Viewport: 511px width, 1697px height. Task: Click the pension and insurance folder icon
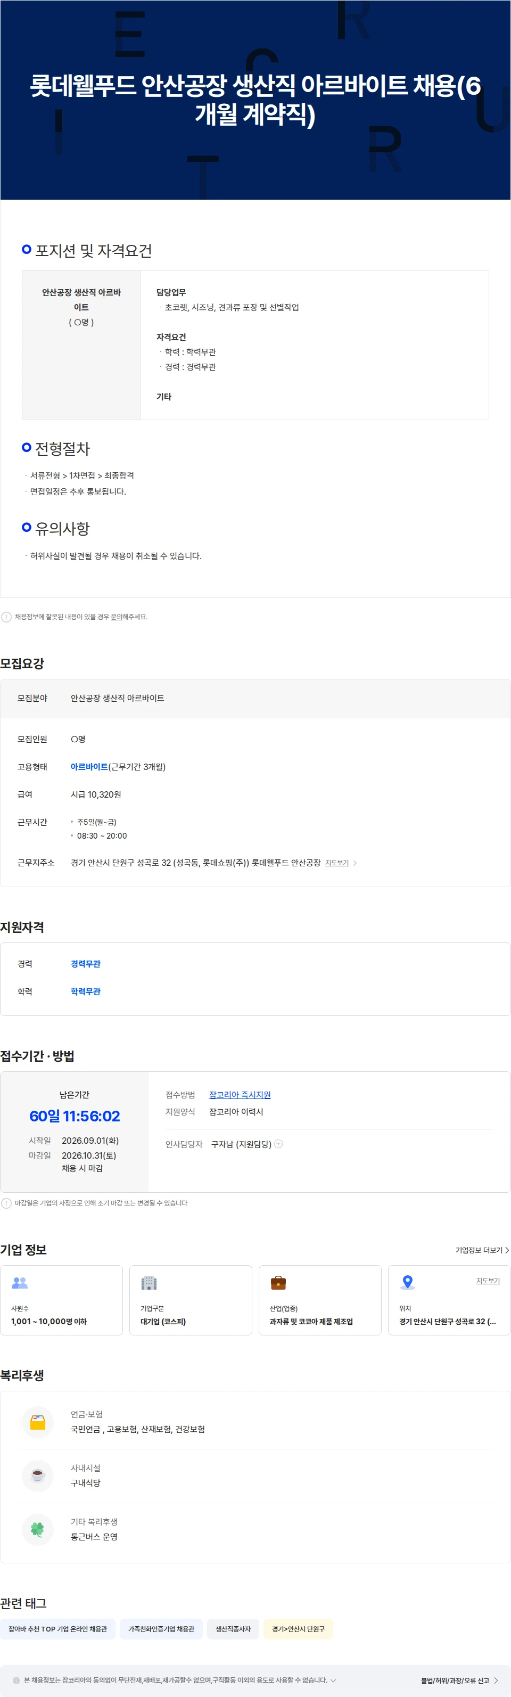(38, 1422)
